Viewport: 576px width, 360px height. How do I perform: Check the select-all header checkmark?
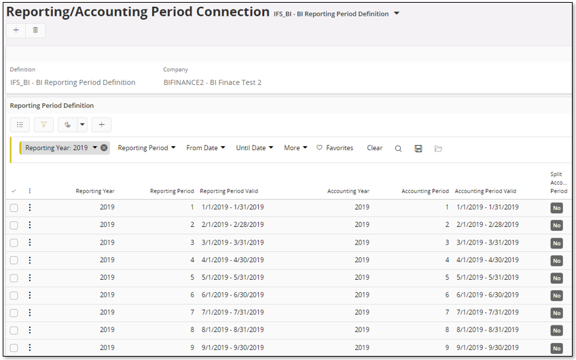tap(14, 192)
